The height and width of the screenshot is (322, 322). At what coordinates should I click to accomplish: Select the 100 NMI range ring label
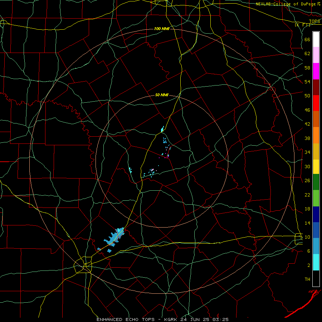162,29
